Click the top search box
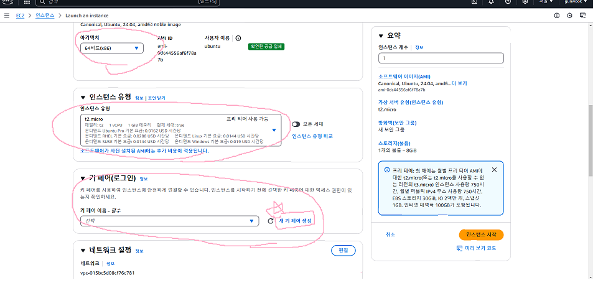593x283 pixels. click(128, 2)
